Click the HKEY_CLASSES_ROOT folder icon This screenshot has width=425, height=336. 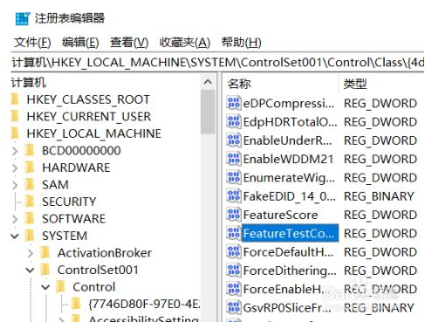click(14, 99)
